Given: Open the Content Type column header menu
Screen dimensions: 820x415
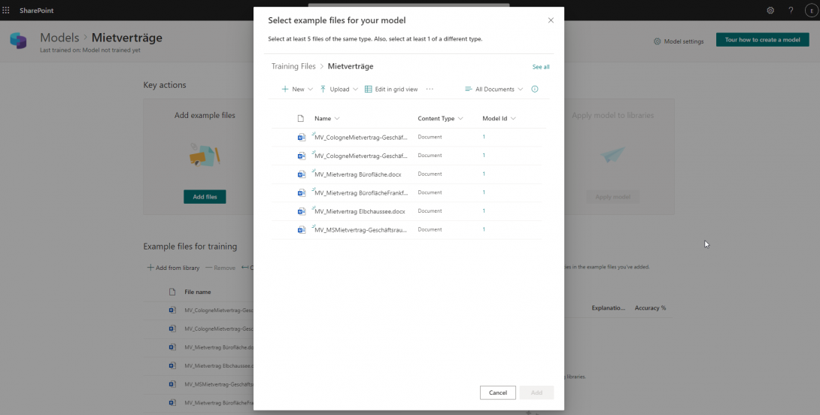Looking at the screenshot, I should pos(440,119).
